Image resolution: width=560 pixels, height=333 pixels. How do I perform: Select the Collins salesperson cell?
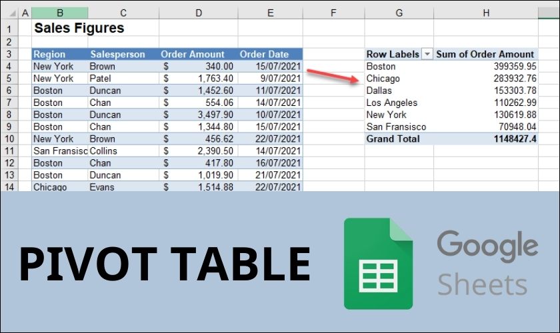[x=123, y=151]
